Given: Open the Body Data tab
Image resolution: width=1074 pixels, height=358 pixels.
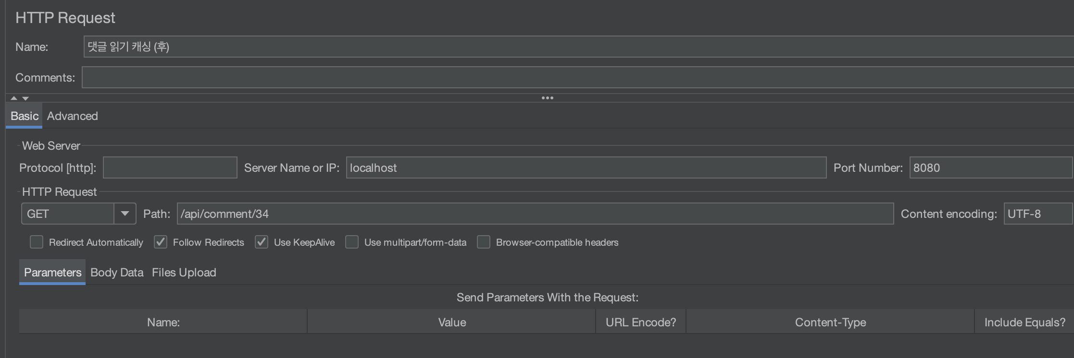Looking at the screenshot, I should 117,273.
